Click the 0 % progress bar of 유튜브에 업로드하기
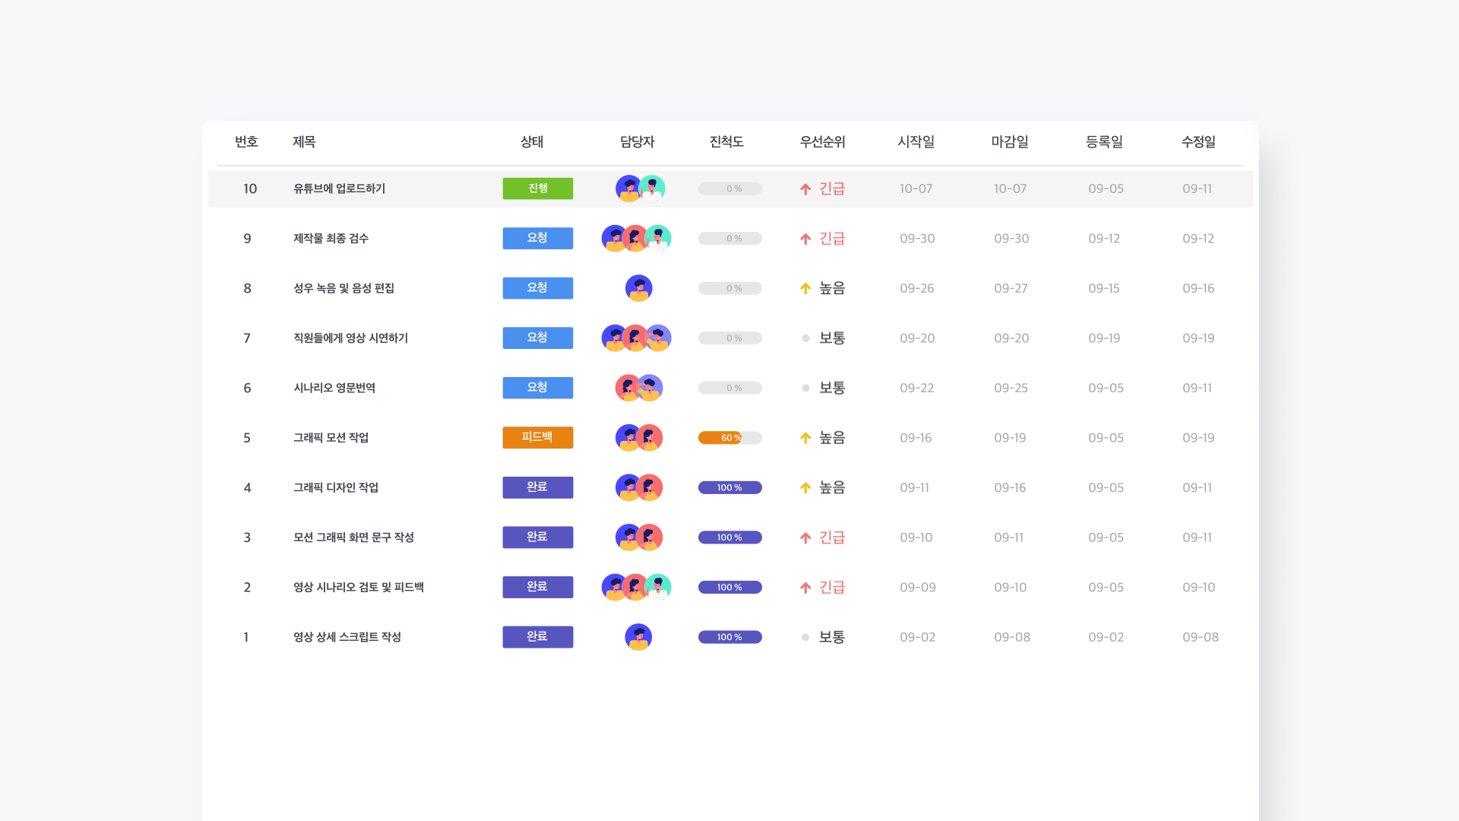The height and width of the screenshot is (821, 1459). coord(730,189)
